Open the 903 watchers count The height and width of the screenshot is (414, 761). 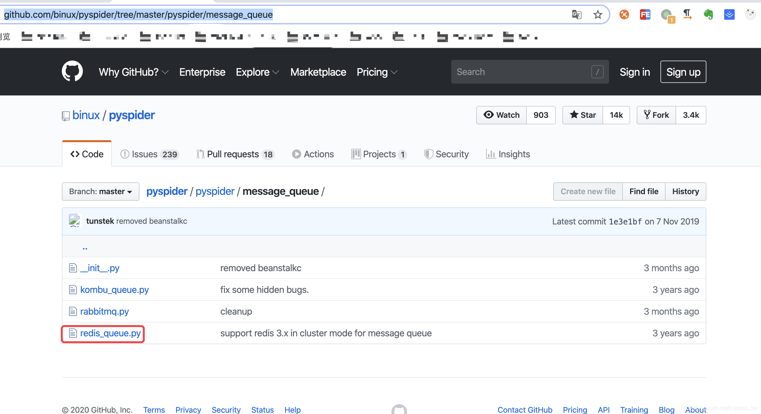[x=541, y=115]
